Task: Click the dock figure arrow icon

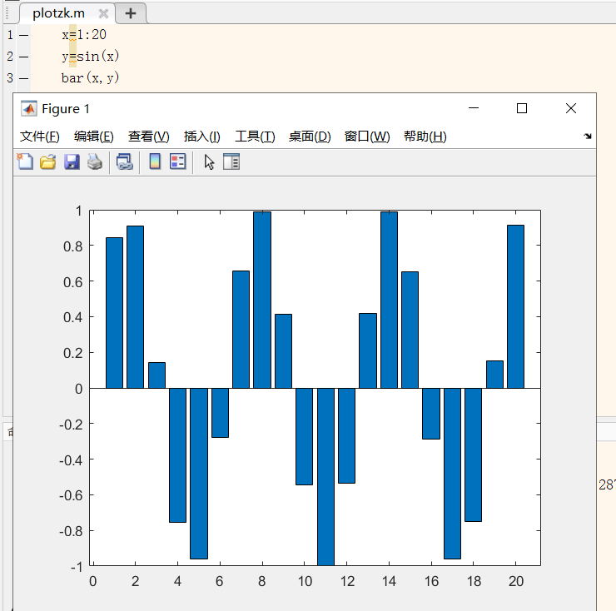Action: point(588,136)
